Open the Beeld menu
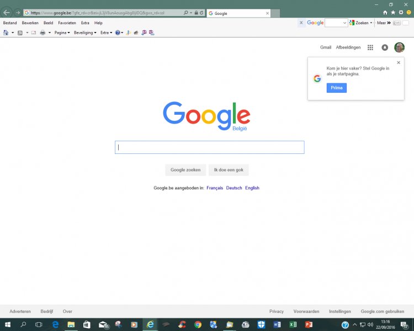Image resolution: width=414 pixels, height=331 pixels. coord(49,23)
